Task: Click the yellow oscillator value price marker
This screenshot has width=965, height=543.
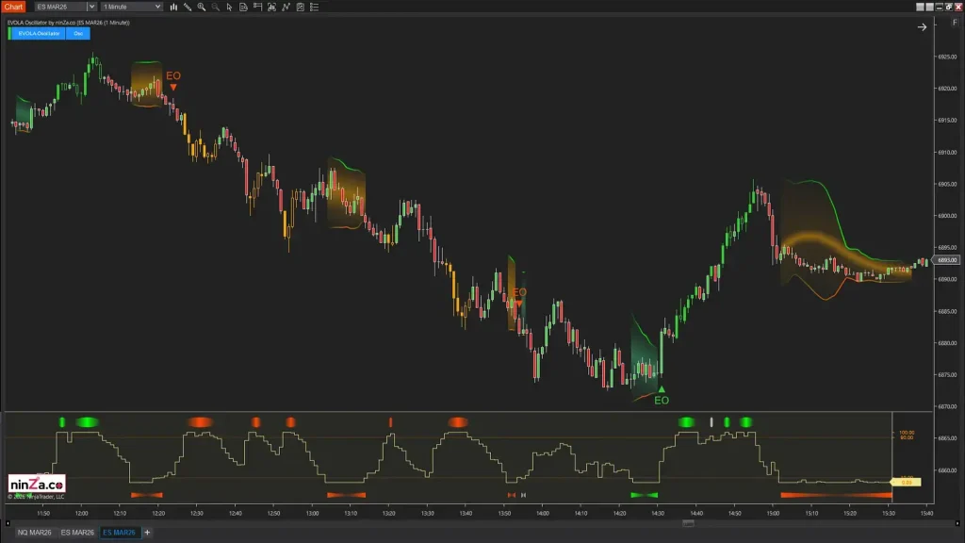Action: click(x=906, y=483)
